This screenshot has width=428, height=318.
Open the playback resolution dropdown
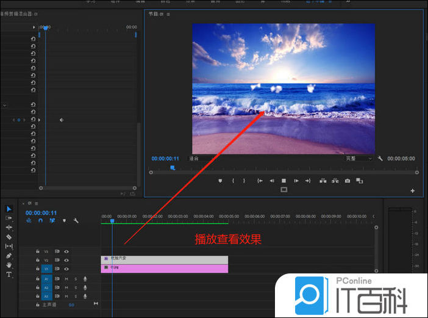click(359, 158)
